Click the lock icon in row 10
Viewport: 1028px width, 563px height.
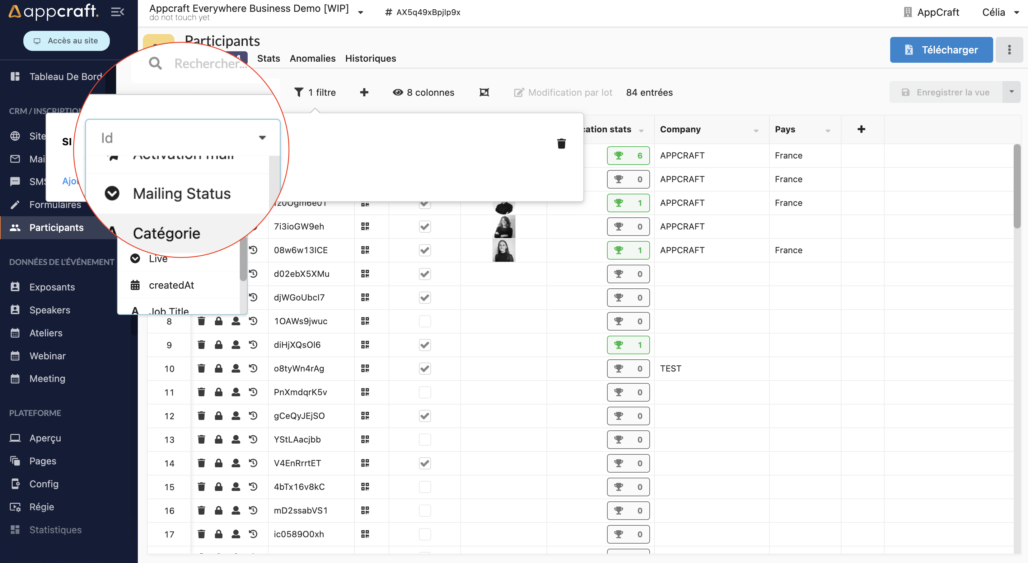(x=218, y=368)
